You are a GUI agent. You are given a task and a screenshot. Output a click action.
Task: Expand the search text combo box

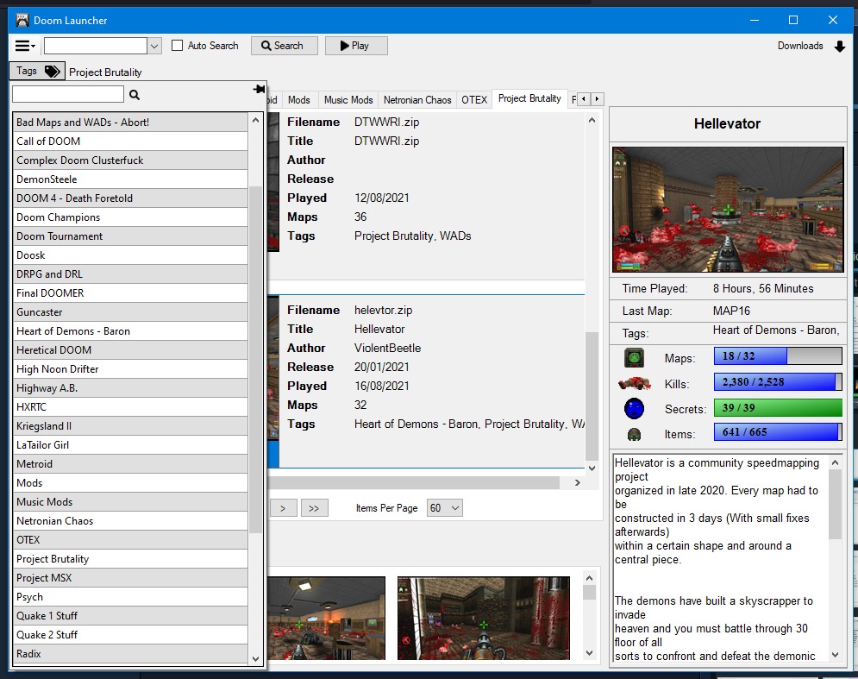pyautogui.click(x=154, y=46)
